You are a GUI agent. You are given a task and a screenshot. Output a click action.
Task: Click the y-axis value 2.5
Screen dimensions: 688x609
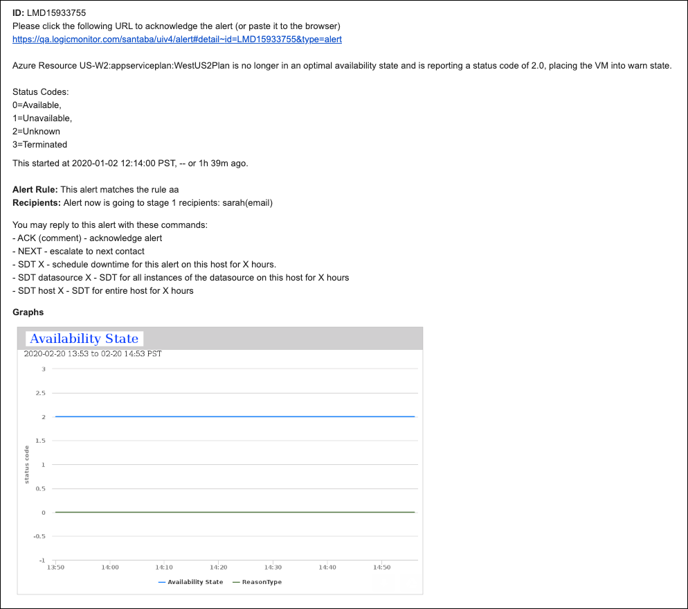(40, 393)
